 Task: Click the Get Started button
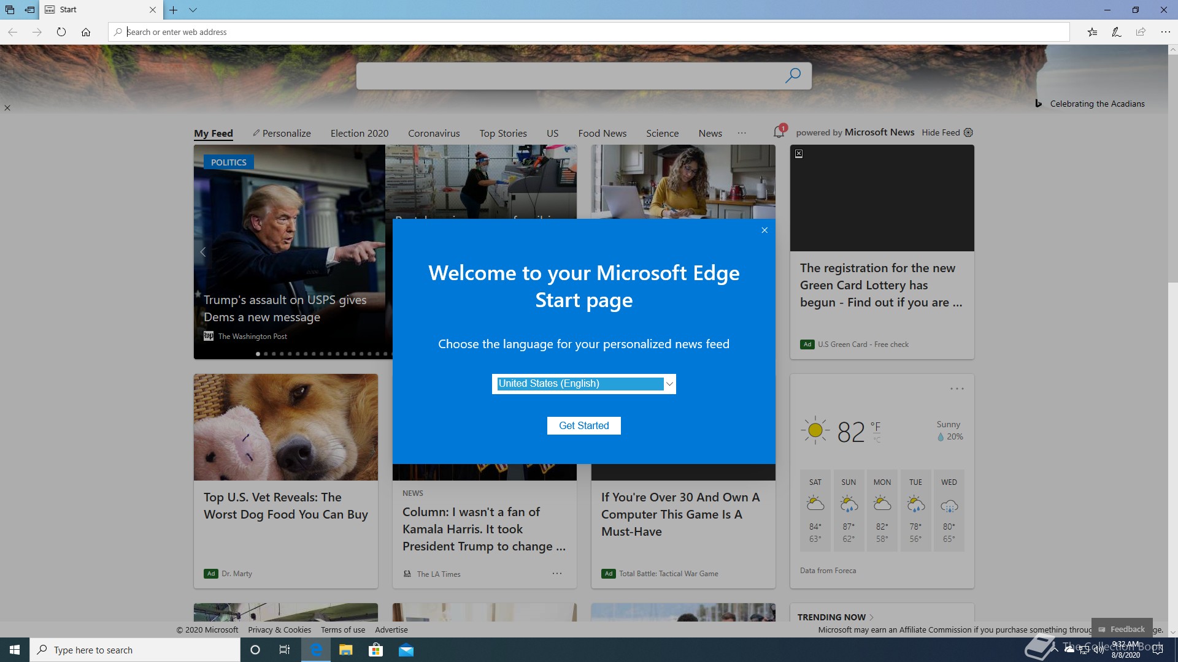pos(583,425)
